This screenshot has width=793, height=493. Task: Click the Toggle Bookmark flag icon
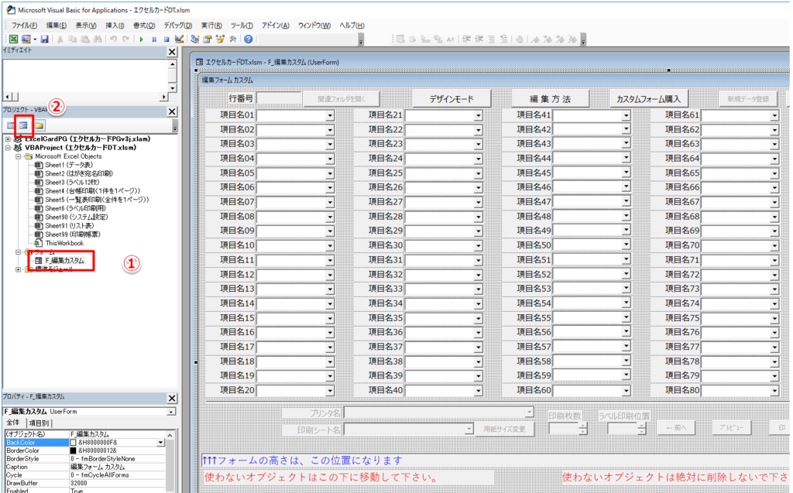(x=535, y=39)
